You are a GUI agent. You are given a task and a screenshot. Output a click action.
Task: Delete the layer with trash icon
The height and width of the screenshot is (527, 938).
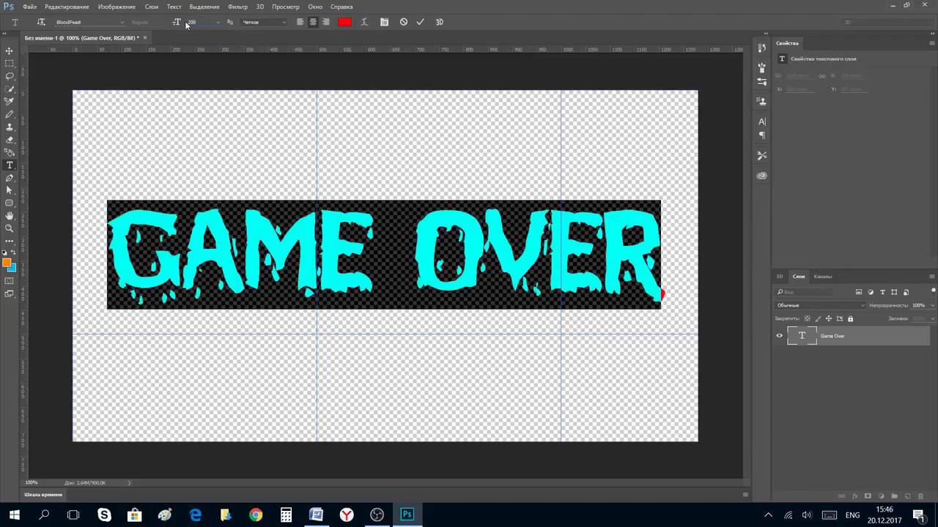pos(921,496)
